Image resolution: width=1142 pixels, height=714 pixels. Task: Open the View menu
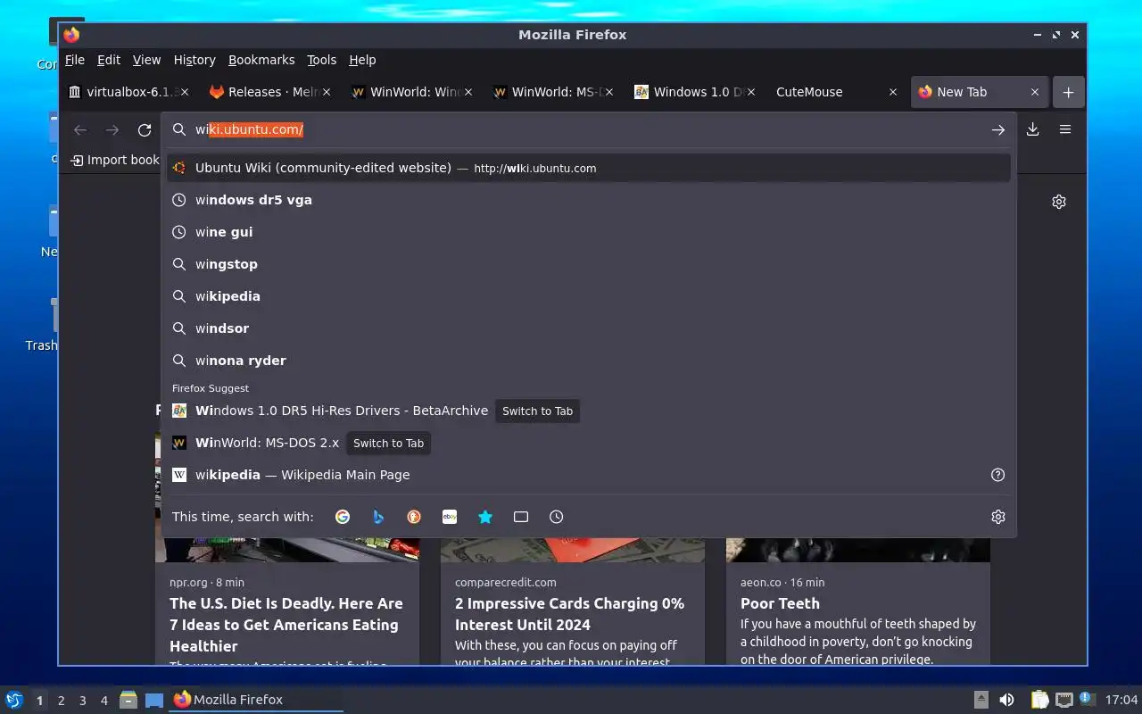tap(146, 60)
